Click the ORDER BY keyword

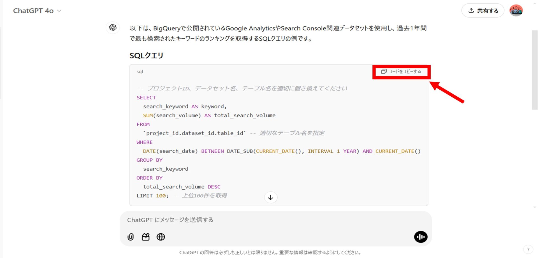[149, 178]
